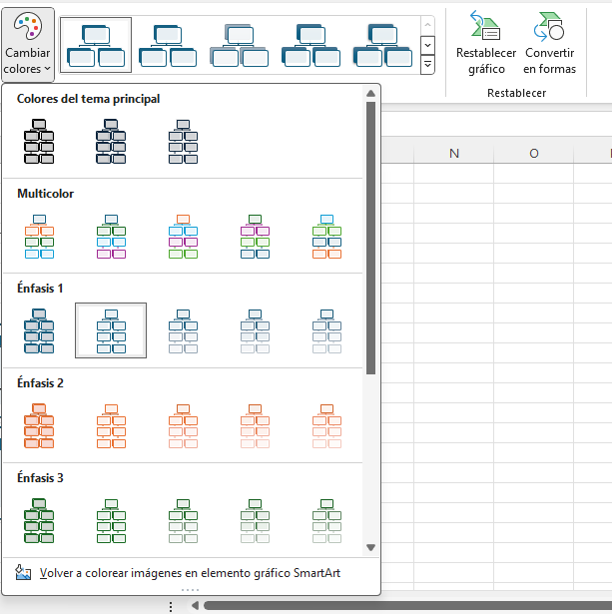Select second SmartArt style in ribbon gallery
The image size is (612, 614).
click(x=168, y=45)
